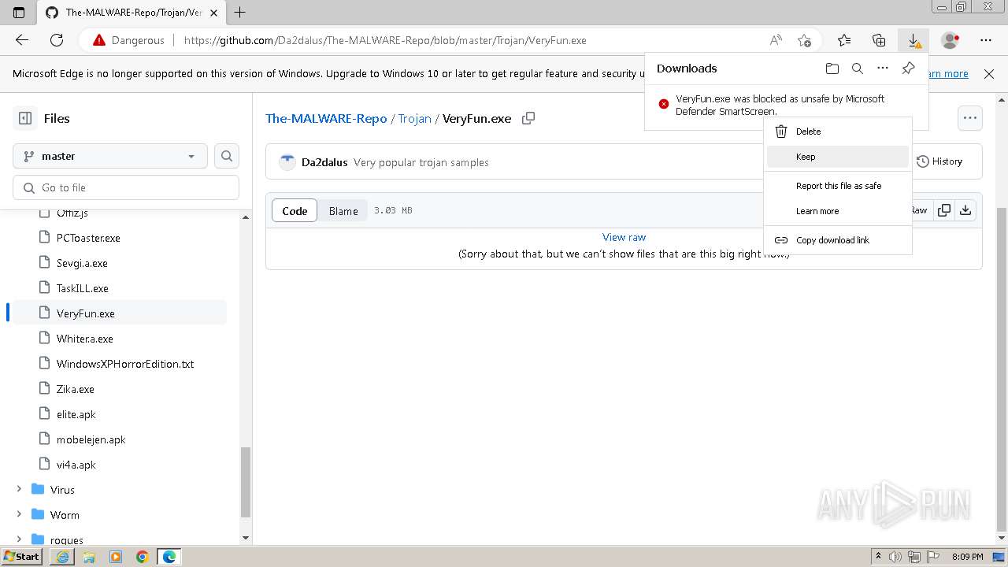Refresh the current page

(57, 40)
